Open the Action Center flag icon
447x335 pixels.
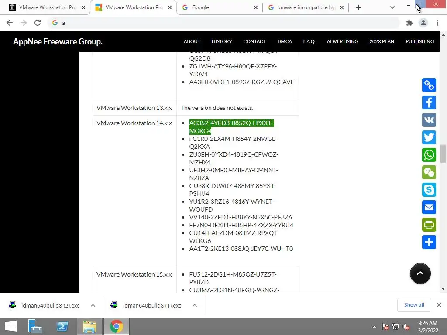tap(385, 327)
